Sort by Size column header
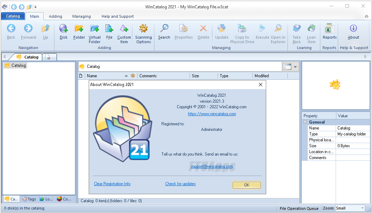Image resolution: width=372 pixels, height=213 pixels. point(204,76)
